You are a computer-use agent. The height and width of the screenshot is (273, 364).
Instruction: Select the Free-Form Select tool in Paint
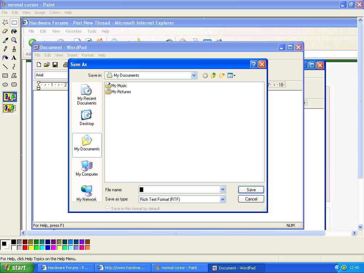5,22
